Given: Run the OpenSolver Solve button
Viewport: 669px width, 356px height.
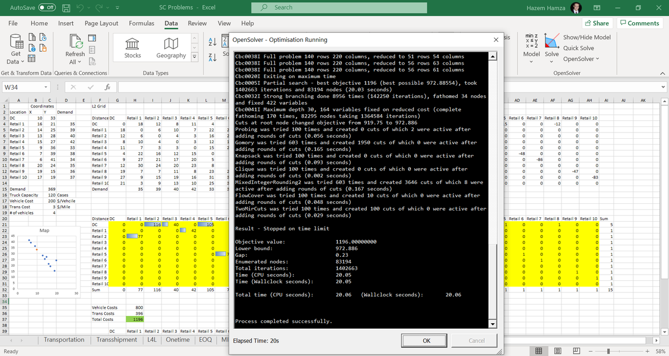Looking at the screenshot, I should pos(551,47).
